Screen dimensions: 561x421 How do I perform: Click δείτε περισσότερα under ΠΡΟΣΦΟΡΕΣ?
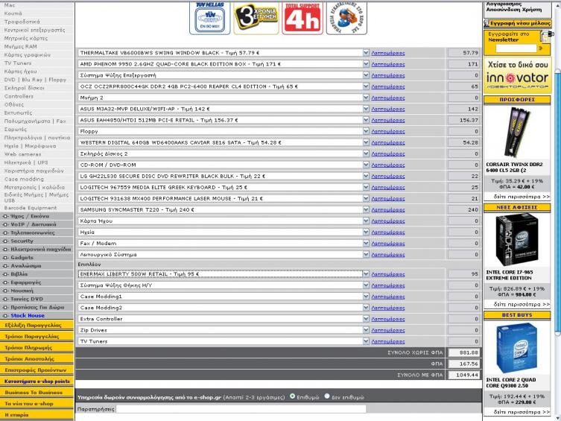pos(522,197)
